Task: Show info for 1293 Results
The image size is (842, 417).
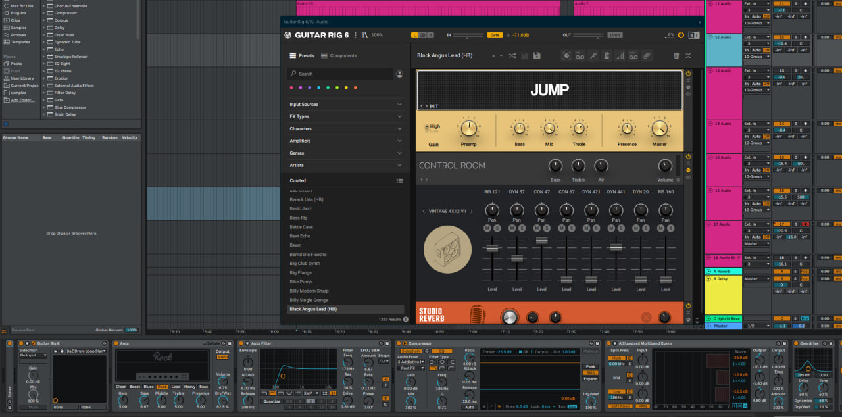Action: 405,319
